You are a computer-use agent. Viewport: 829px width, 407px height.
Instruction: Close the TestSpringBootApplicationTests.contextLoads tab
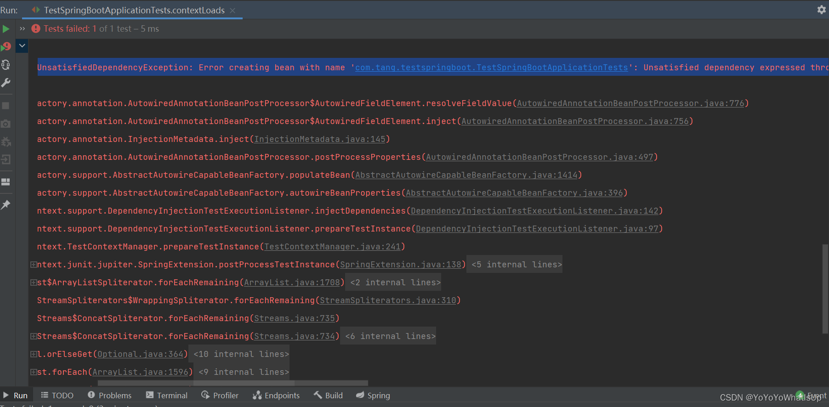tap(233, 10)
